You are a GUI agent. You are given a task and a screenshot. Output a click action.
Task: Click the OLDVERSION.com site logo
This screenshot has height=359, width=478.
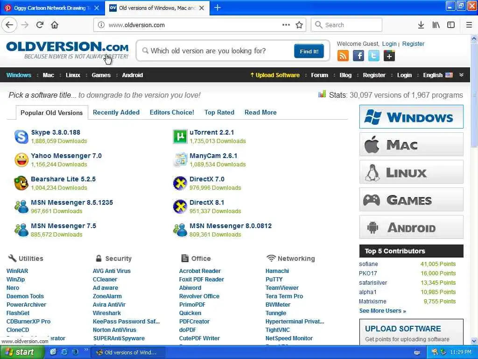pos(67,50)
